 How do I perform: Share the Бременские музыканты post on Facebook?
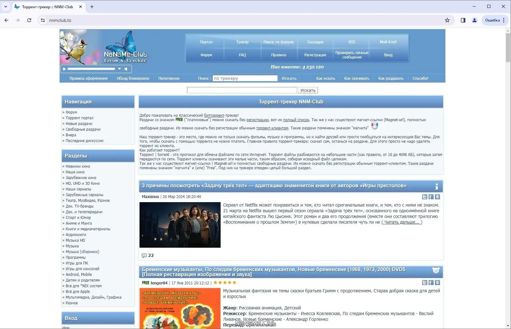coord(431,282)
